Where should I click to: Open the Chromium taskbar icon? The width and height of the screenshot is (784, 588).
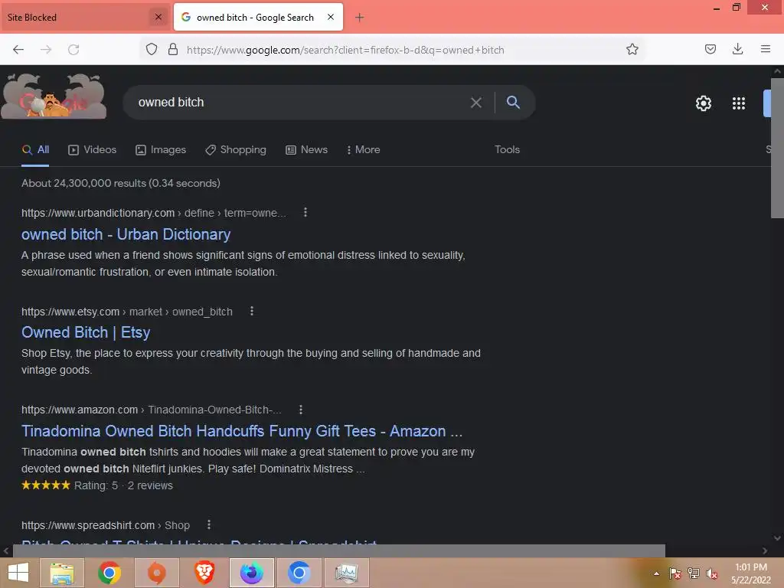click(299, 573)
